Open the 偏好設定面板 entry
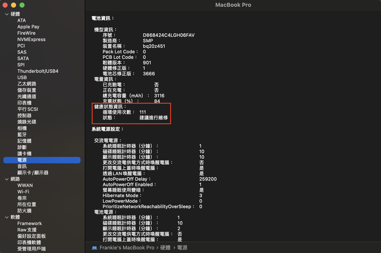Screen dimensions: 381x253 [32, 236]
